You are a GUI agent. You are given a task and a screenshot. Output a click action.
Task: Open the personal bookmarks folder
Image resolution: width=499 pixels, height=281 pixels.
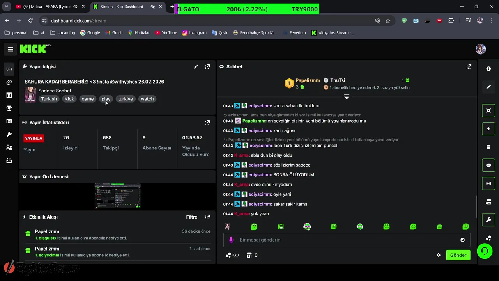[x=16, y=33]
